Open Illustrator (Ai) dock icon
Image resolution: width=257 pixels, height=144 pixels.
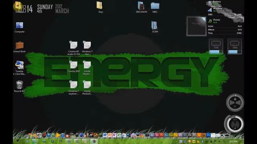coord(199,135)
